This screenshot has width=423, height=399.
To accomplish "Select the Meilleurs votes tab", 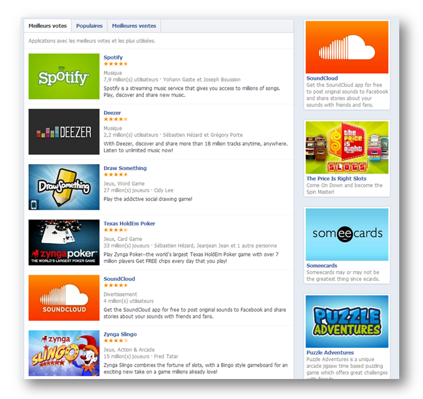I will point(48,26).
